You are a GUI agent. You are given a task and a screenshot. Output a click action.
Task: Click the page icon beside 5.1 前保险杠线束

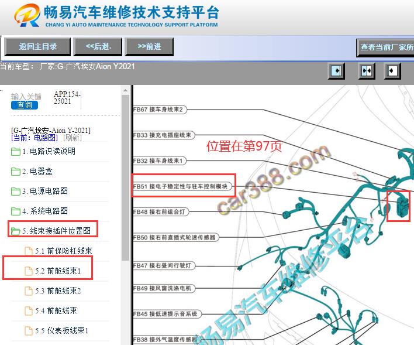29,251
